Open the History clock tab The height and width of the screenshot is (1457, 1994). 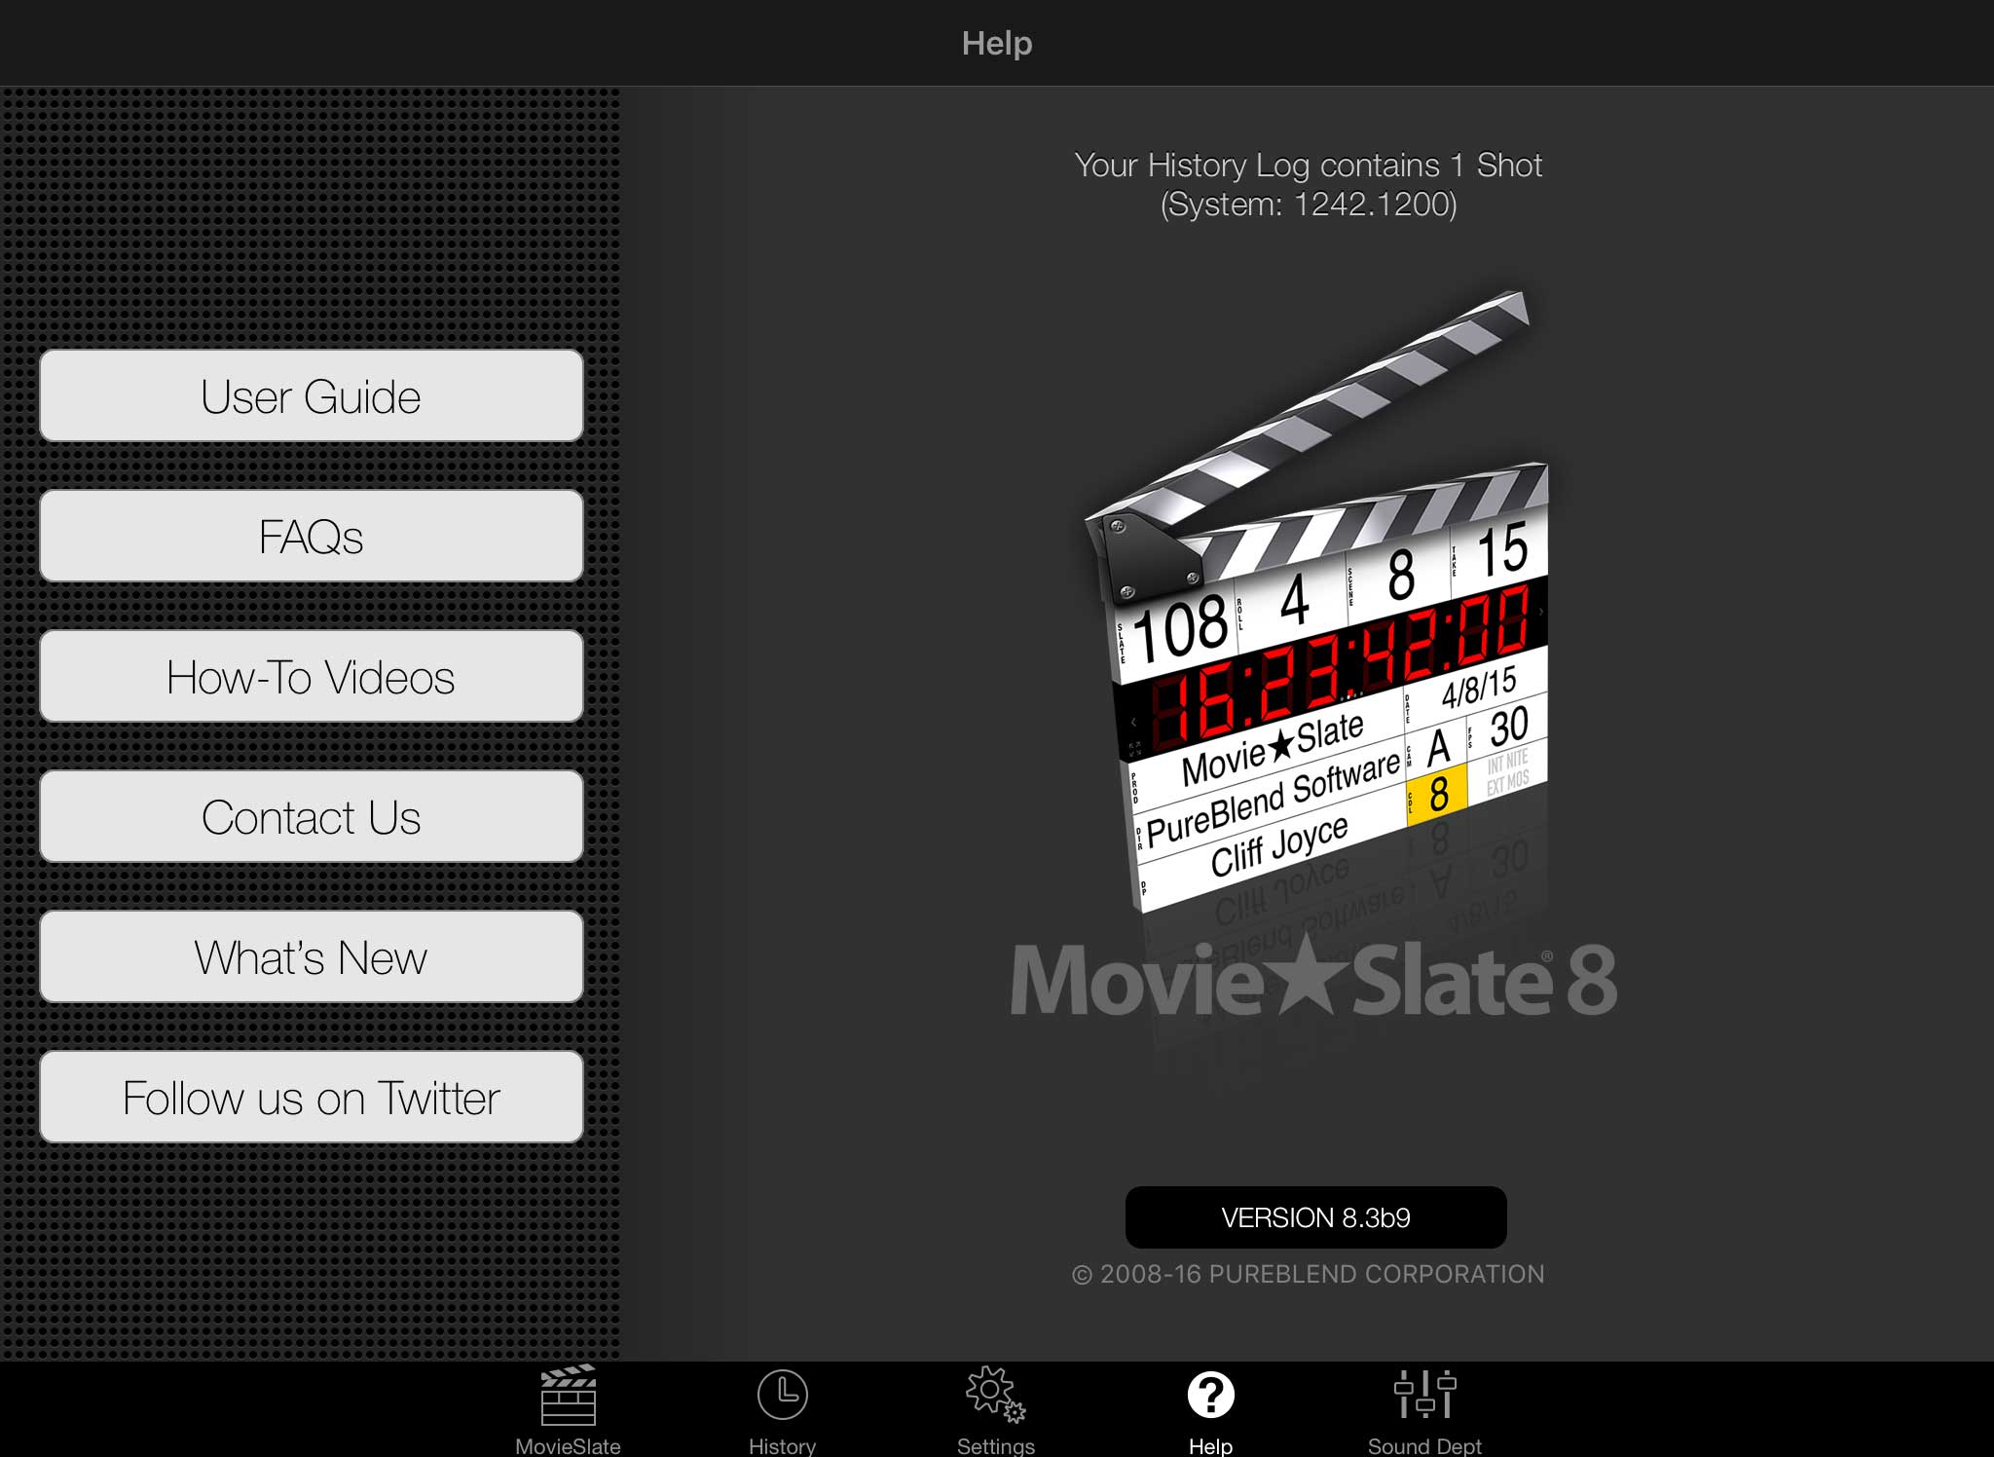(x=782, y=1410)
